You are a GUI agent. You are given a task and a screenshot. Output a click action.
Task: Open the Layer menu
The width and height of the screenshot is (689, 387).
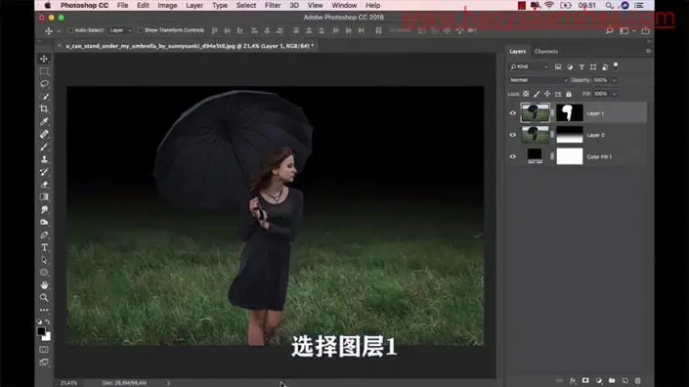point(194,5)
